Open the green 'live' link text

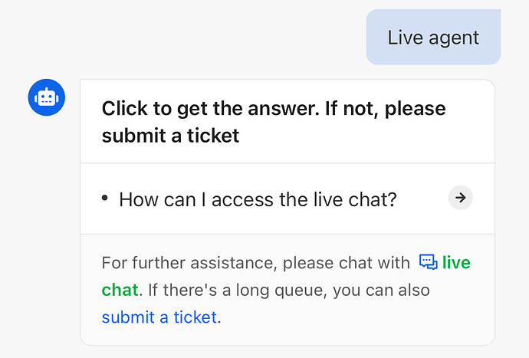pyautogui.click(x=456, y=262)
